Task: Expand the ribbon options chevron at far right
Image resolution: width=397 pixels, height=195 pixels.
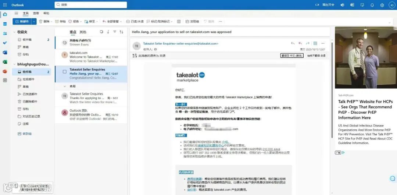Action: pos(390,22)
